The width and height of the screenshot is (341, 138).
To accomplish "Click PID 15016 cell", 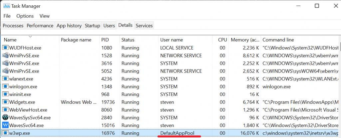I will click(108, 125).
